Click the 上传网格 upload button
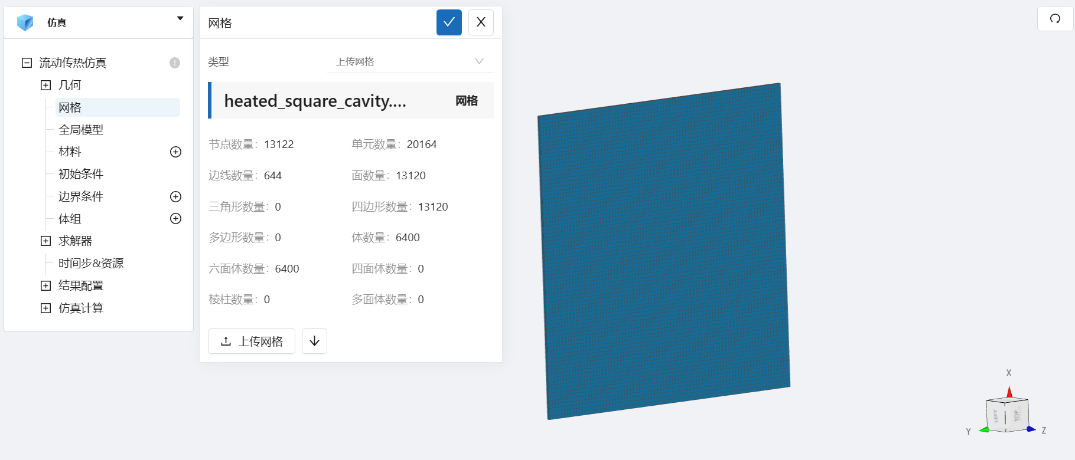 [252, 341]
